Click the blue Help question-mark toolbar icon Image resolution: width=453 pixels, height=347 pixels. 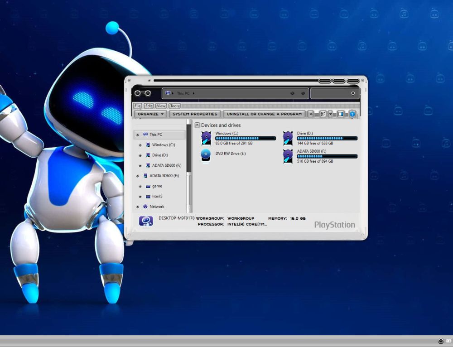(352, 114)
